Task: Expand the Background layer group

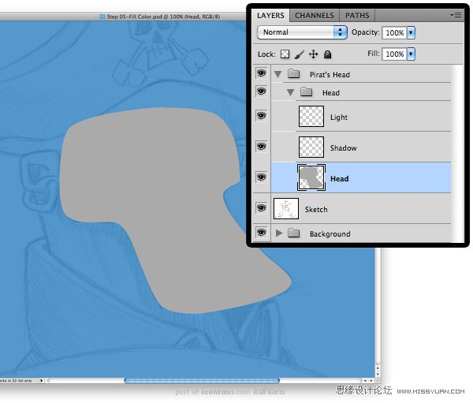Action: (278, 233)
